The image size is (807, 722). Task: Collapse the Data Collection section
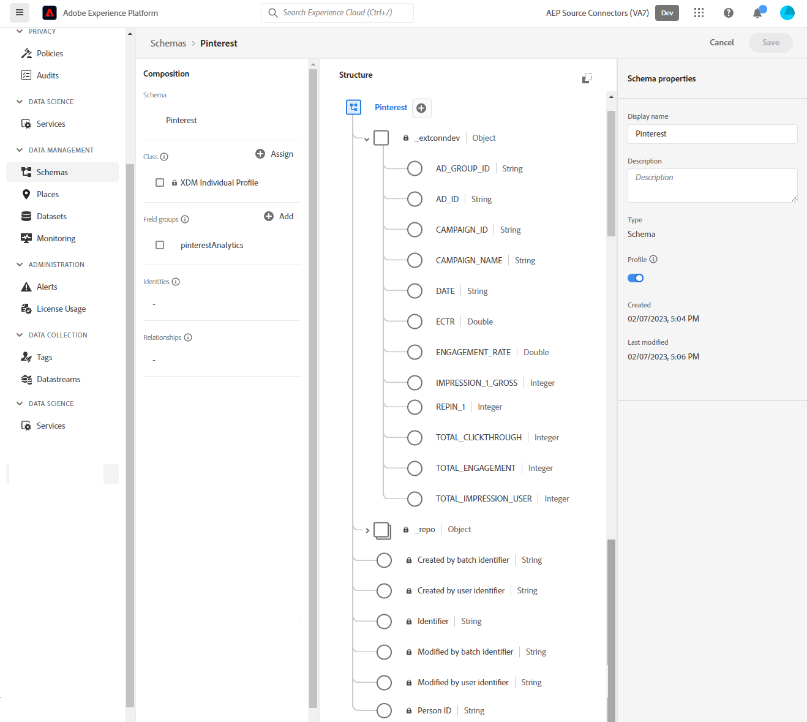click(x=20, y=335)
